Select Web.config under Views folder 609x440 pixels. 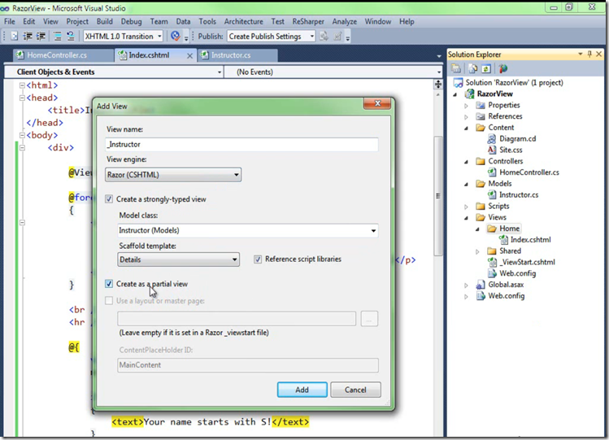tap(517, 273)
